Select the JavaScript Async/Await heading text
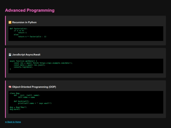The height and width of the screenshot is (128, 171). pos(26,55)
